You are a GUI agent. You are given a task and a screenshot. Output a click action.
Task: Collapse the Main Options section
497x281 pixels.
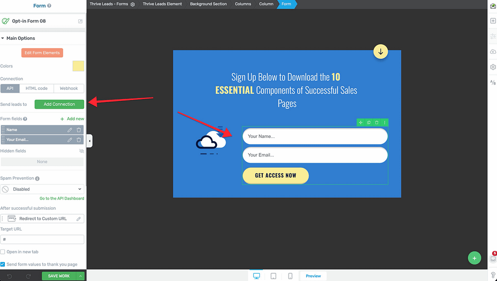coord(2,38)
